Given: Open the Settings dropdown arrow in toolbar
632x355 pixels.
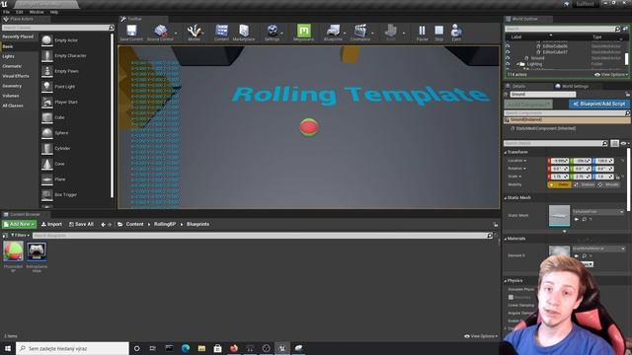Looking at the screenshot, I should click(x=282, y=34).
